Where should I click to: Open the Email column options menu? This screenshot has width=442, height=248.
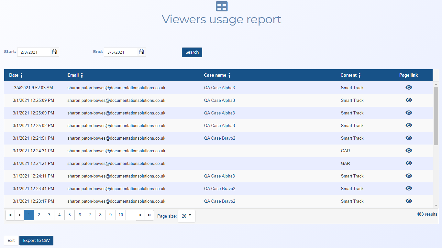(82, 75)
